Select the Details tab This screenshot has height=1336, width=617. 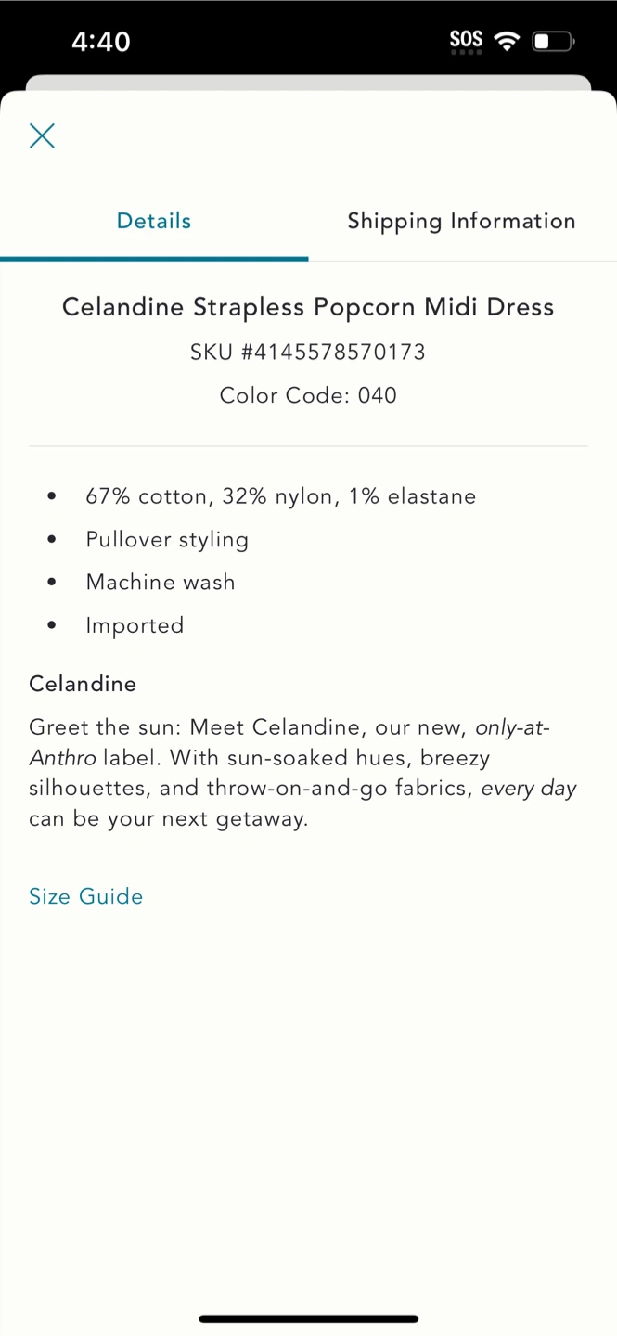coord(154,221)
